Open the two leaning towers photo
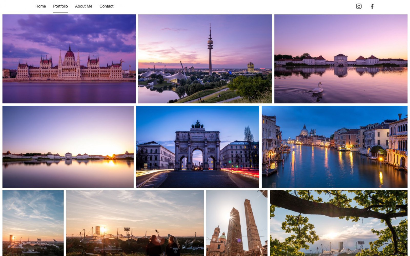This screenshot has width=410, height=256. pos(237,223)
